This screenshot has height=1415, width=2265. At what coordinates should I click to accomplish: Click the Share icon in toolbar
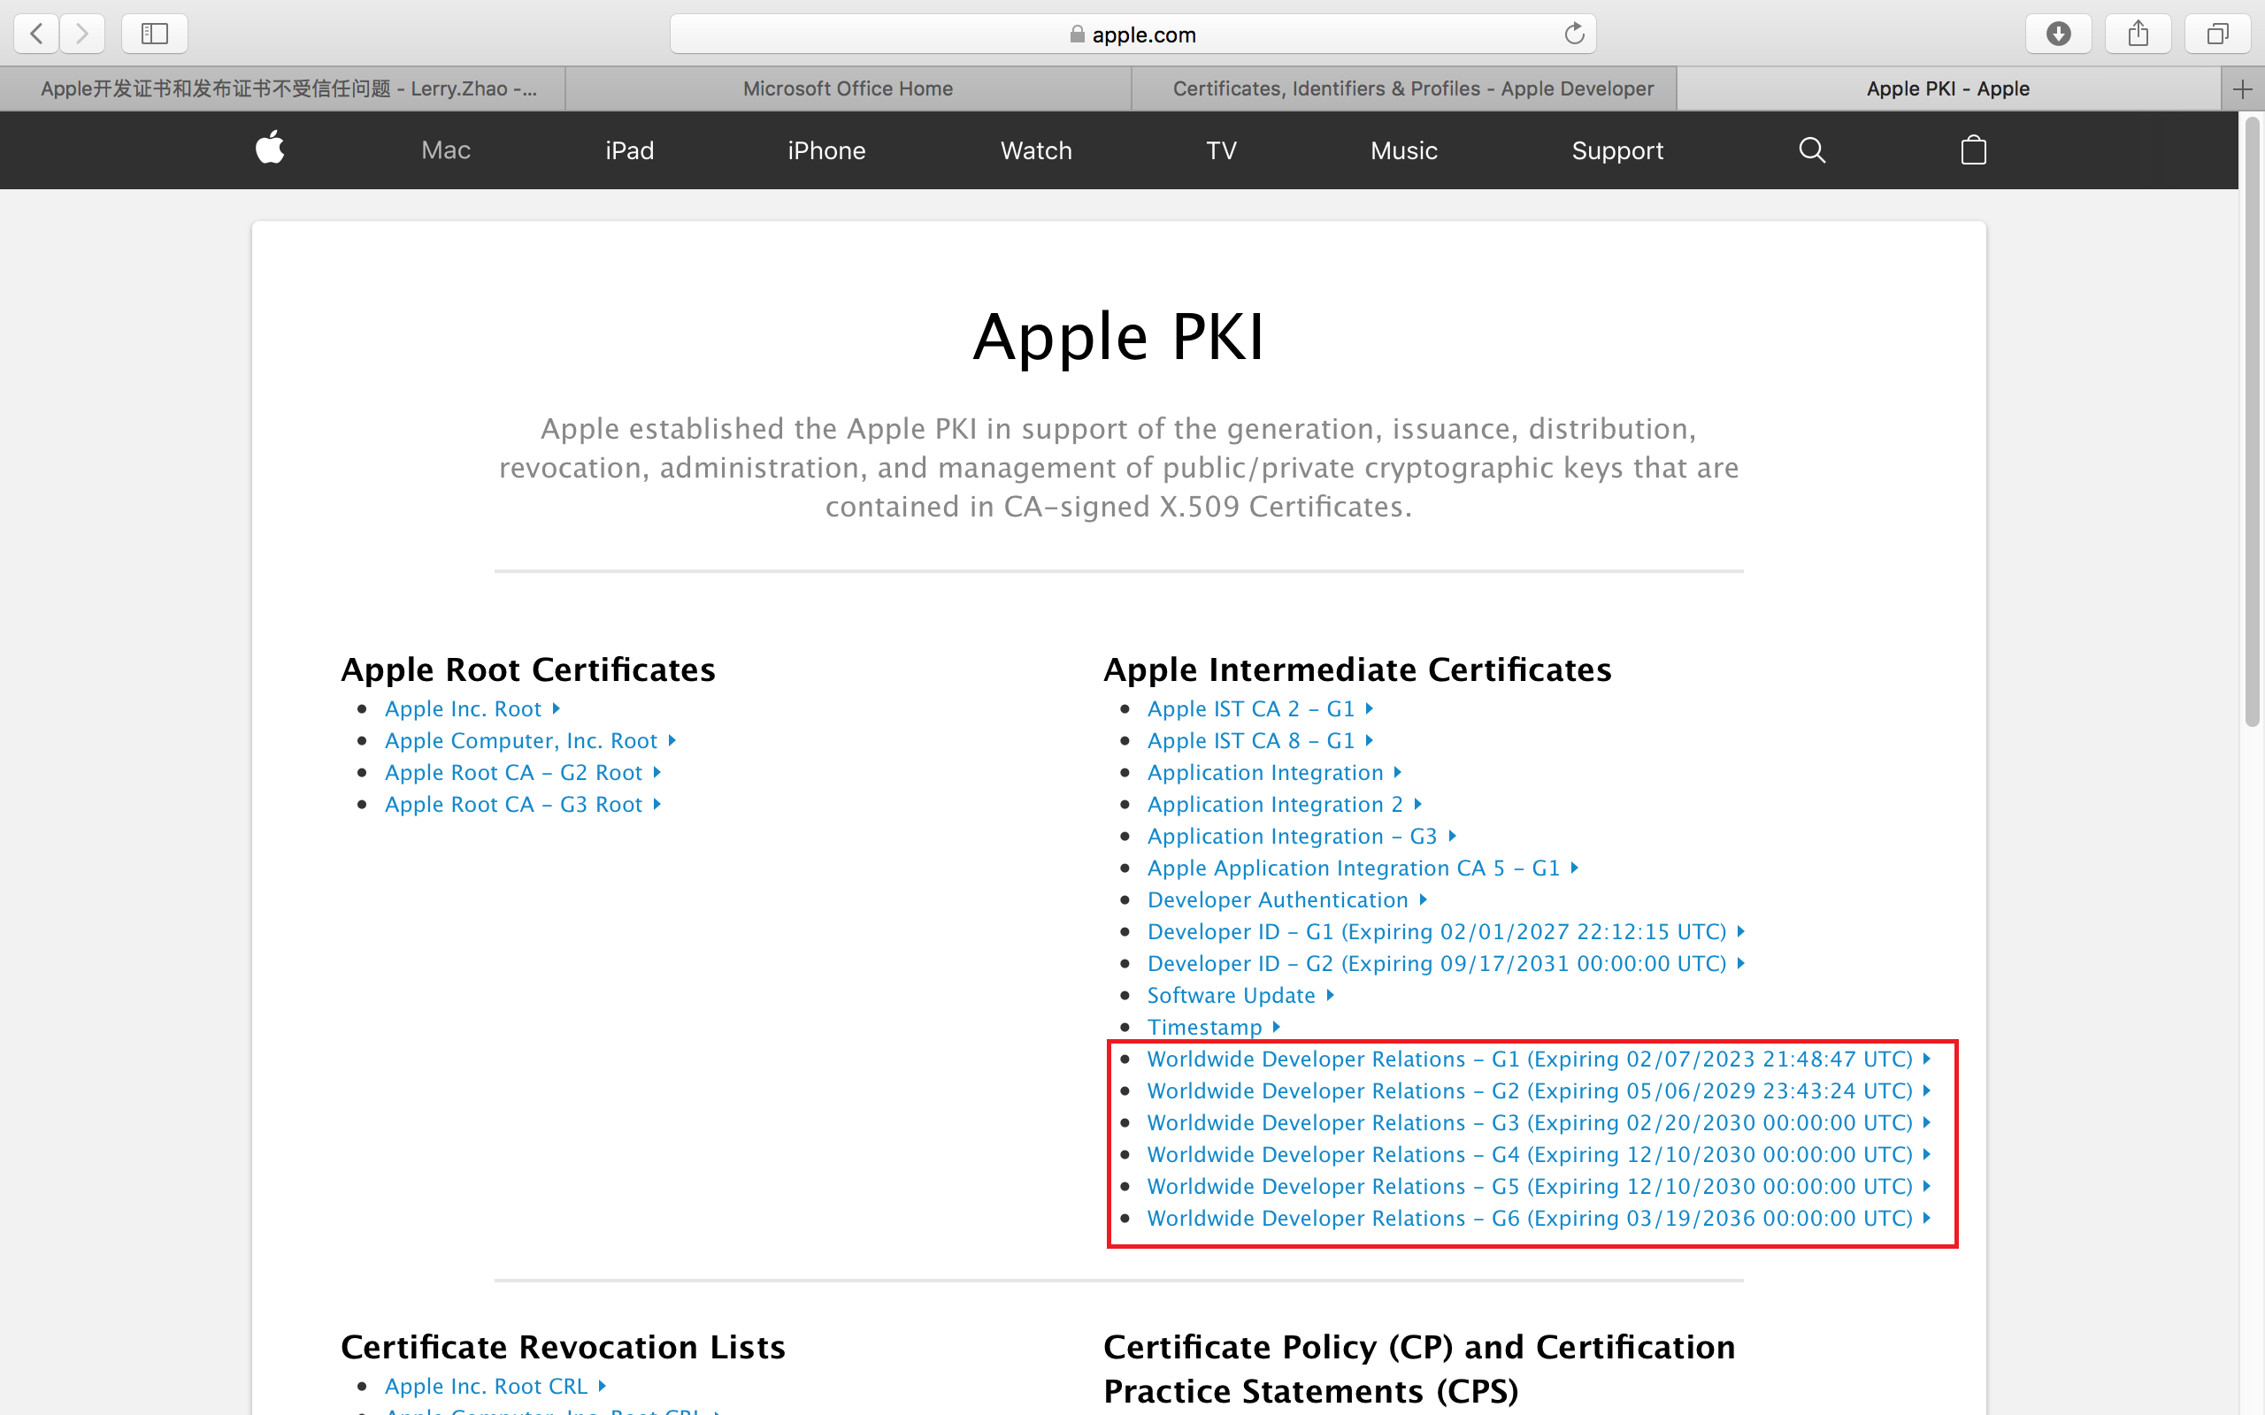point(2138,34)
